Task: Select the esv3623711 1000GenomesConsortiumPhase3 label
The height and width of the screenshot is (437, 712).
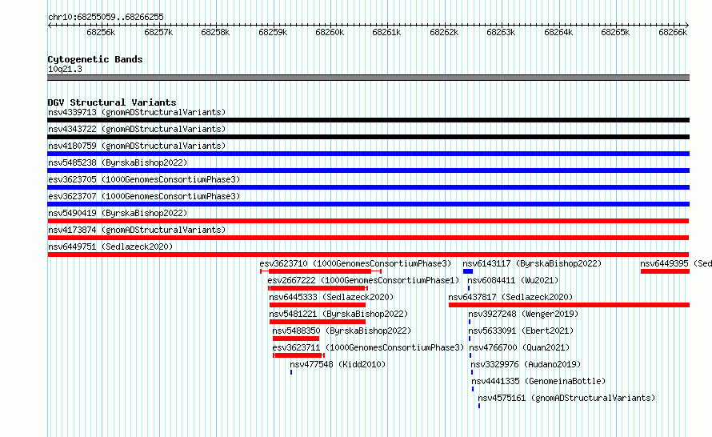Action: (368, 347)
